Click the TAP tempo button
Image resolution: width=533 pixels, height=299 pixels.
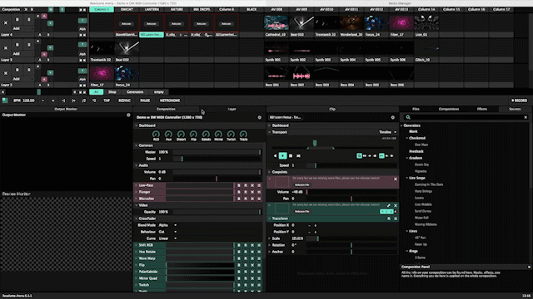[107, 100]
